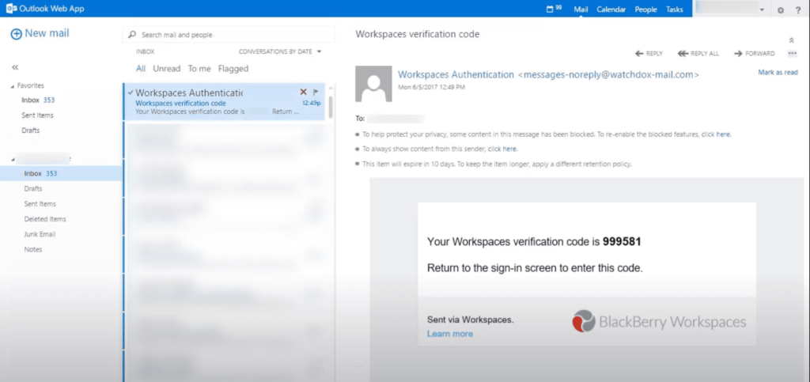Reply to the message
This screenshot has height=382, width=810.
(x=649, y=54)
